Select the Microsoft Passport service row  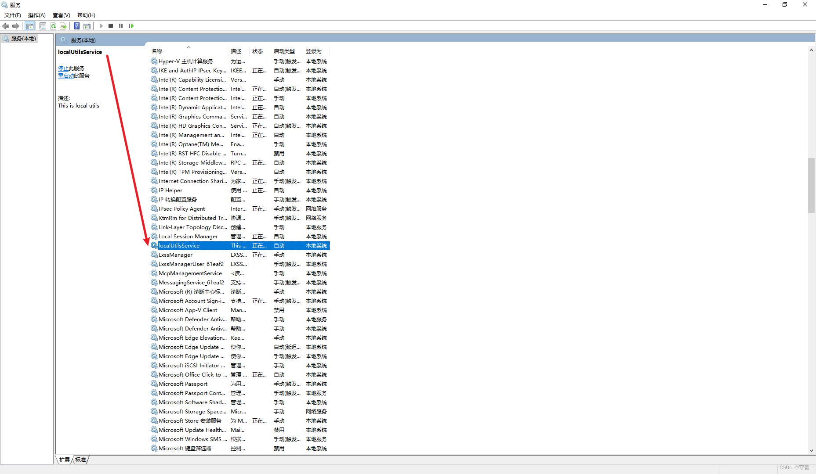239,384
